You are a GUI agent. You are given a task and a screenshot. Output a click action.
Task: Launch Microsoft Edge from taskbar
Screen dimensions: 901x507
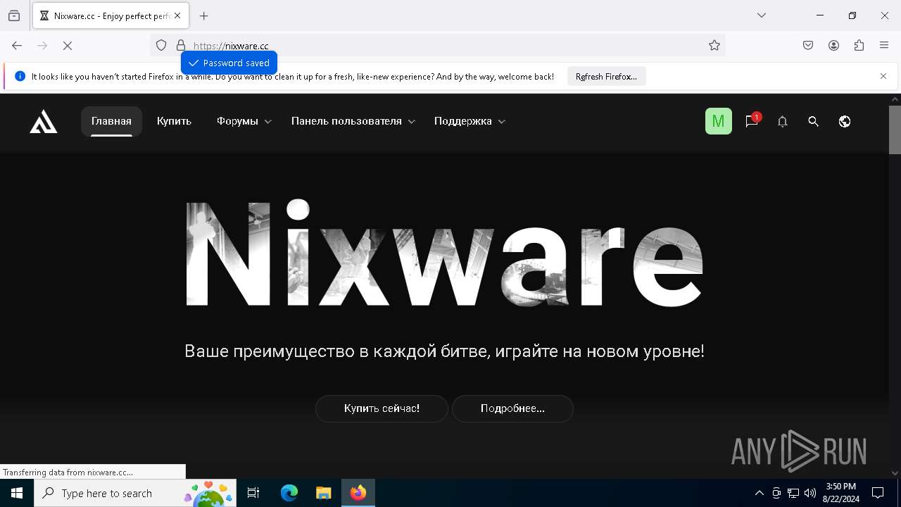click(289, 493)
